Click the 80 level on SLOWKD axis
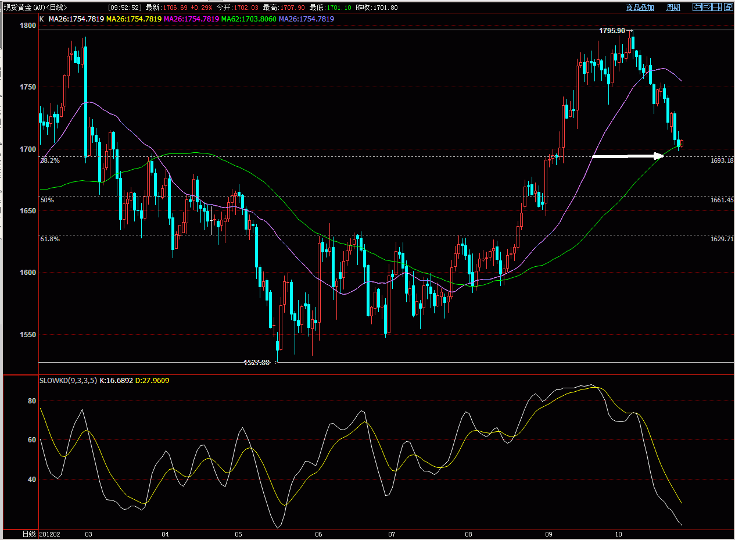The height and width of the screenshot is (540, 735). pos(33,401)
